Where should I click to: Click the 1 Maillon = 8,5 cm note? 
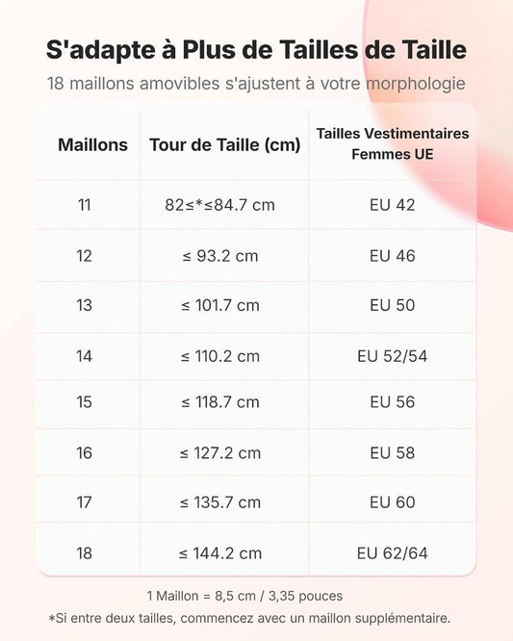coord(244,596)
